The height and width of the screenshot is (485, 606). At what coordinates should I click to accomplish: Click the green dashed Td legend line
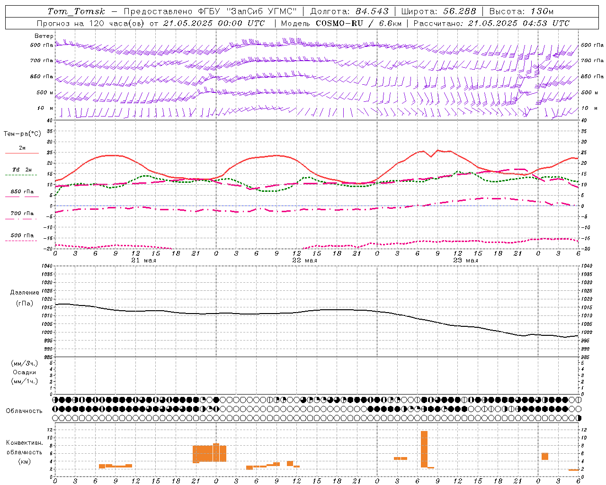point(21,175)
